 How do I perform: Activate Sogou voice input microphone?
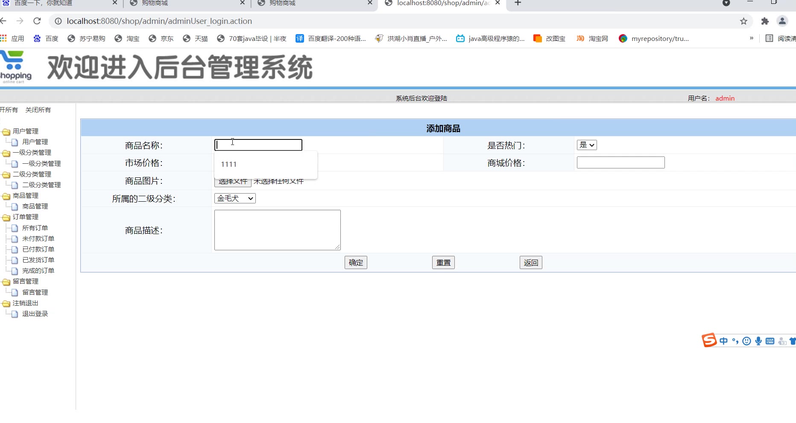(x=758, y=341)
